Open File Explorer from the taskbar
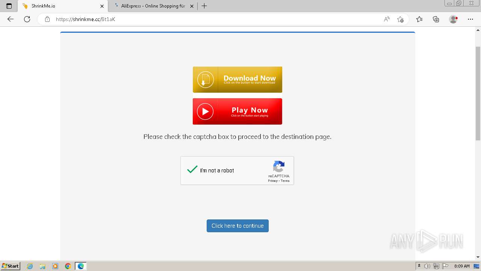This screenshot has height=271, width=481. pyautogui.click(x=42, y=266)
